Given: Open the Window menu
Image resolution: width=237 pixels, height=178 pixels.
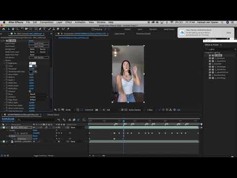Looking at the screenshot, I should [x=101, y=22].
